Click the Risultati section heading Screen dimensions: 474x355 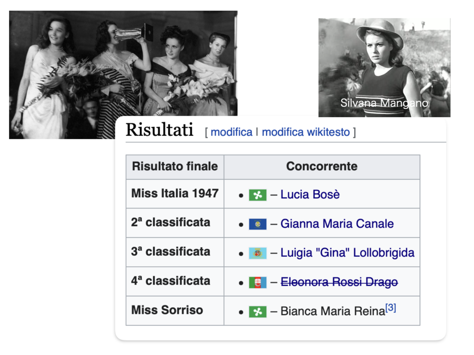[160, 130]
